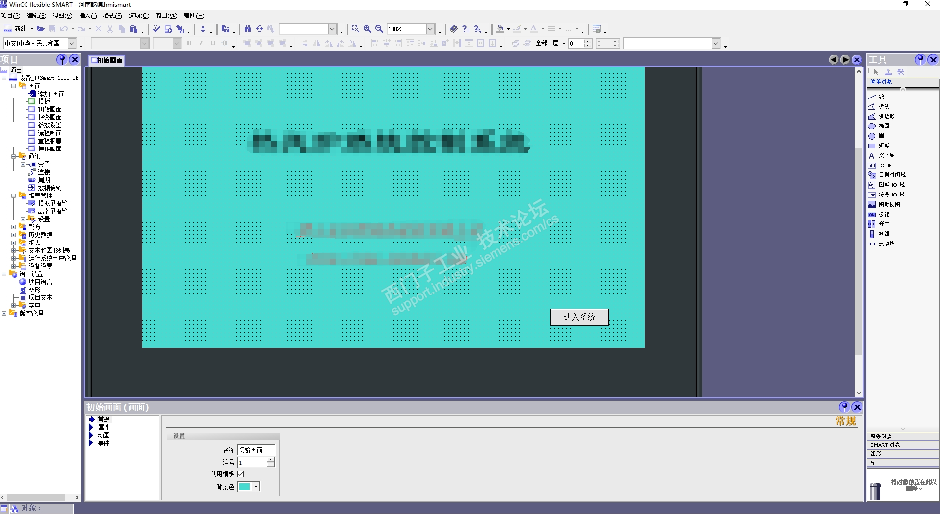Collapse the 画面 folder in project tree
The image size is (940, 514).
pos(14,86)
